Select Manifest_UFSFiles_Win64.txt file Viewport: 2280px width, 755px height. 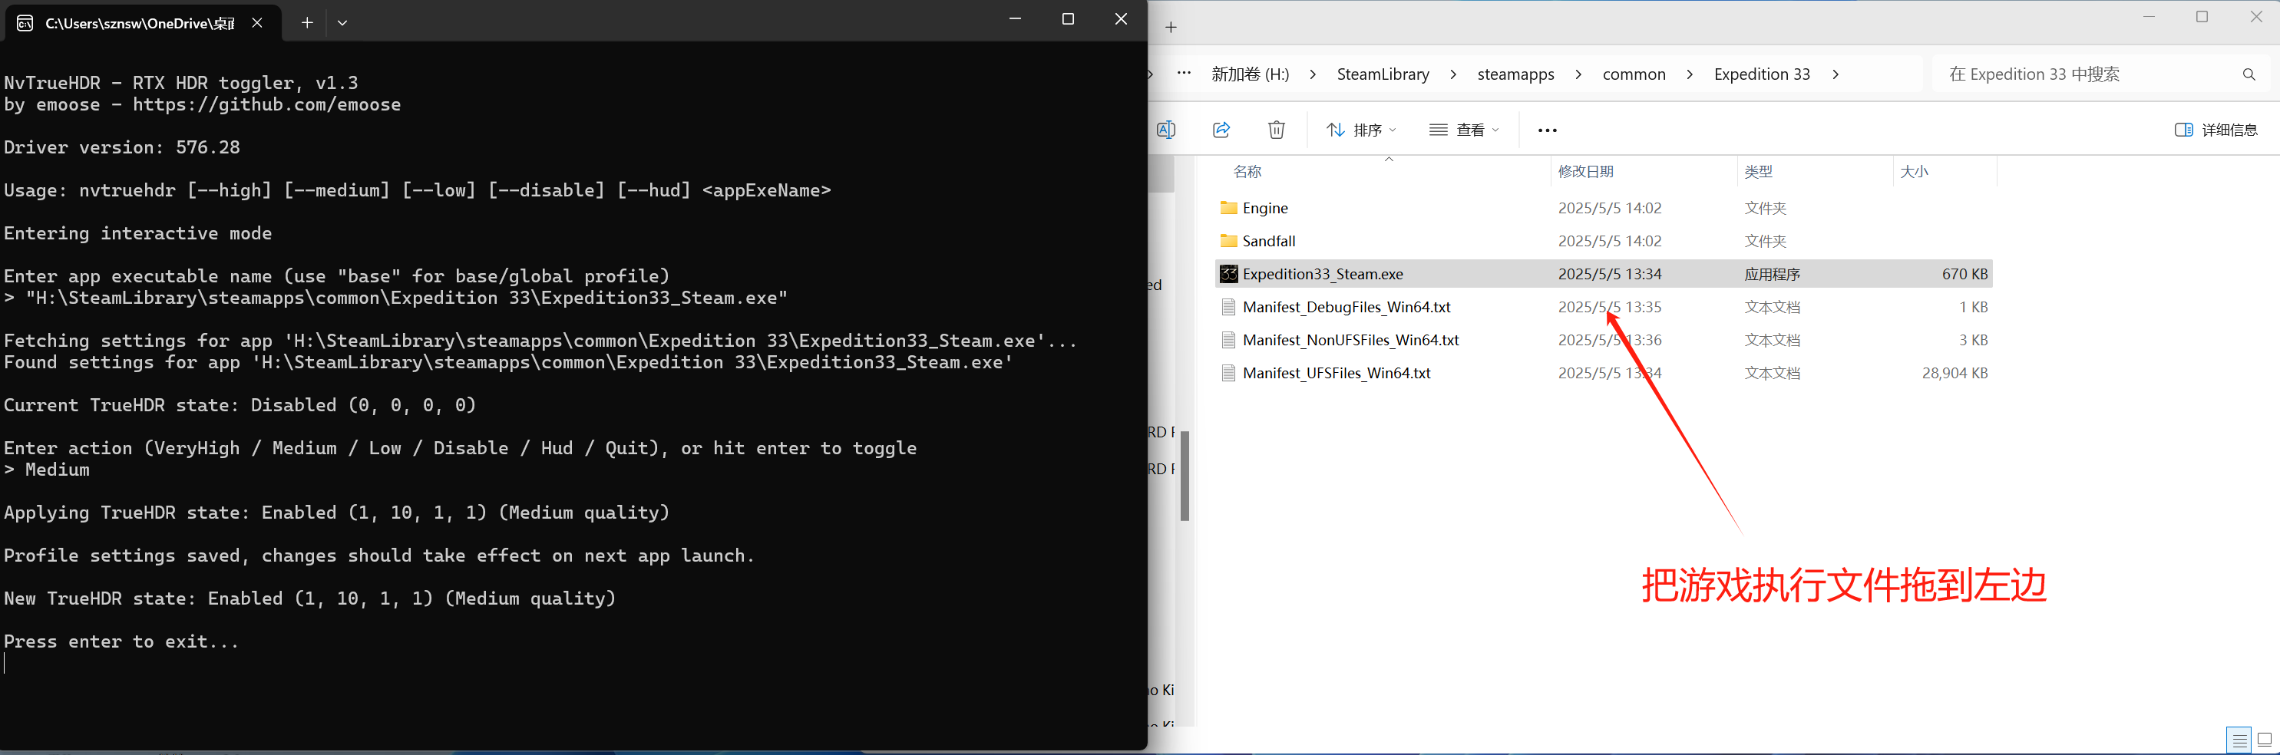click(1604, 374)
